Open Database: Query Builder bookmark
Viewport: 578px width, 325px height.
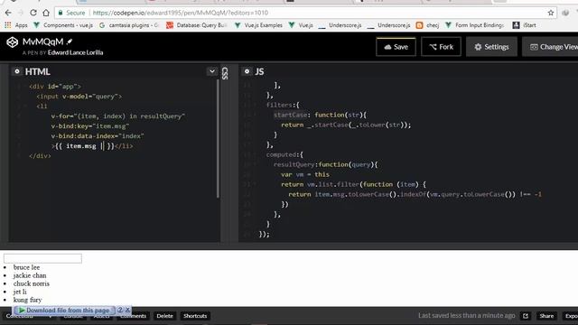coord(197,25)
